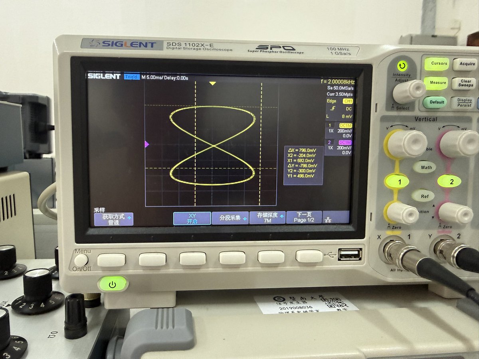Click the L 8 mV trigger level text

click(x=339, y=116)
